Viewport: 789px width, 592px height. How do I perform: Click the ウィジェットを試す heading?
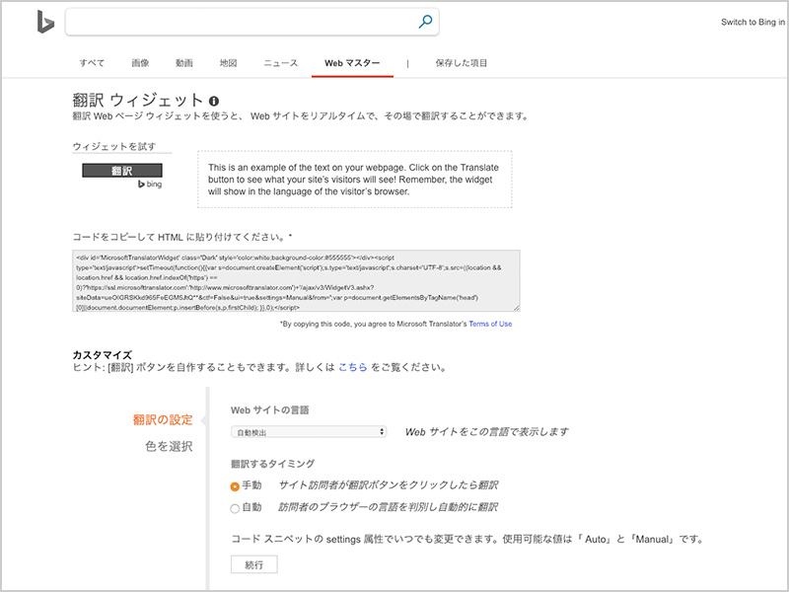(114, 146)
